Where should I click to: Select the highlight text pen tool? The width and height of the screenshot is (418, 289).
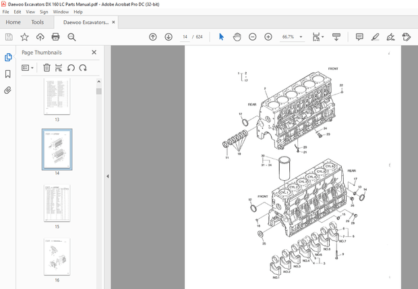coord(375,37)
